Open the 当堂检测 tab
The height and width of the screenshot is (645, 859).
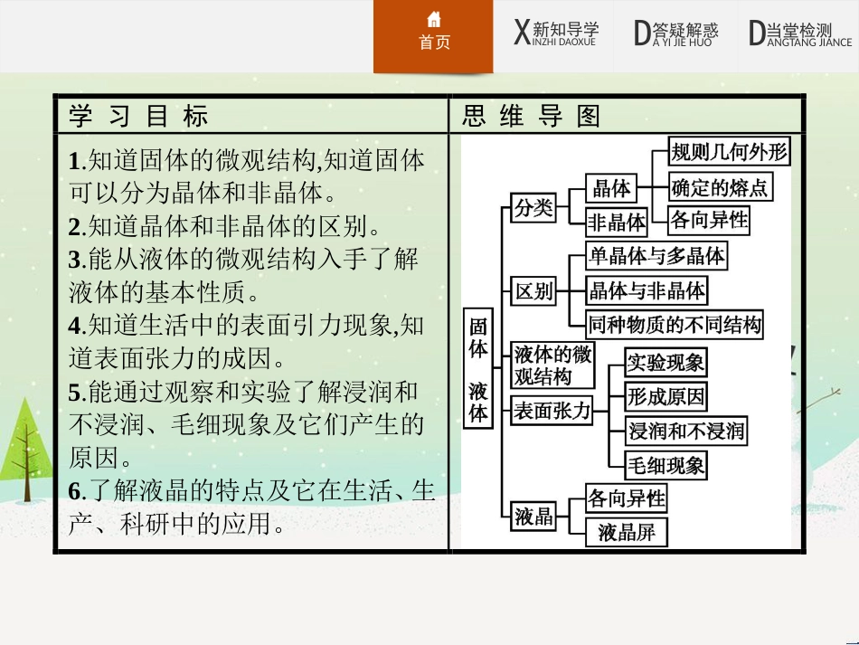(800, 33)
